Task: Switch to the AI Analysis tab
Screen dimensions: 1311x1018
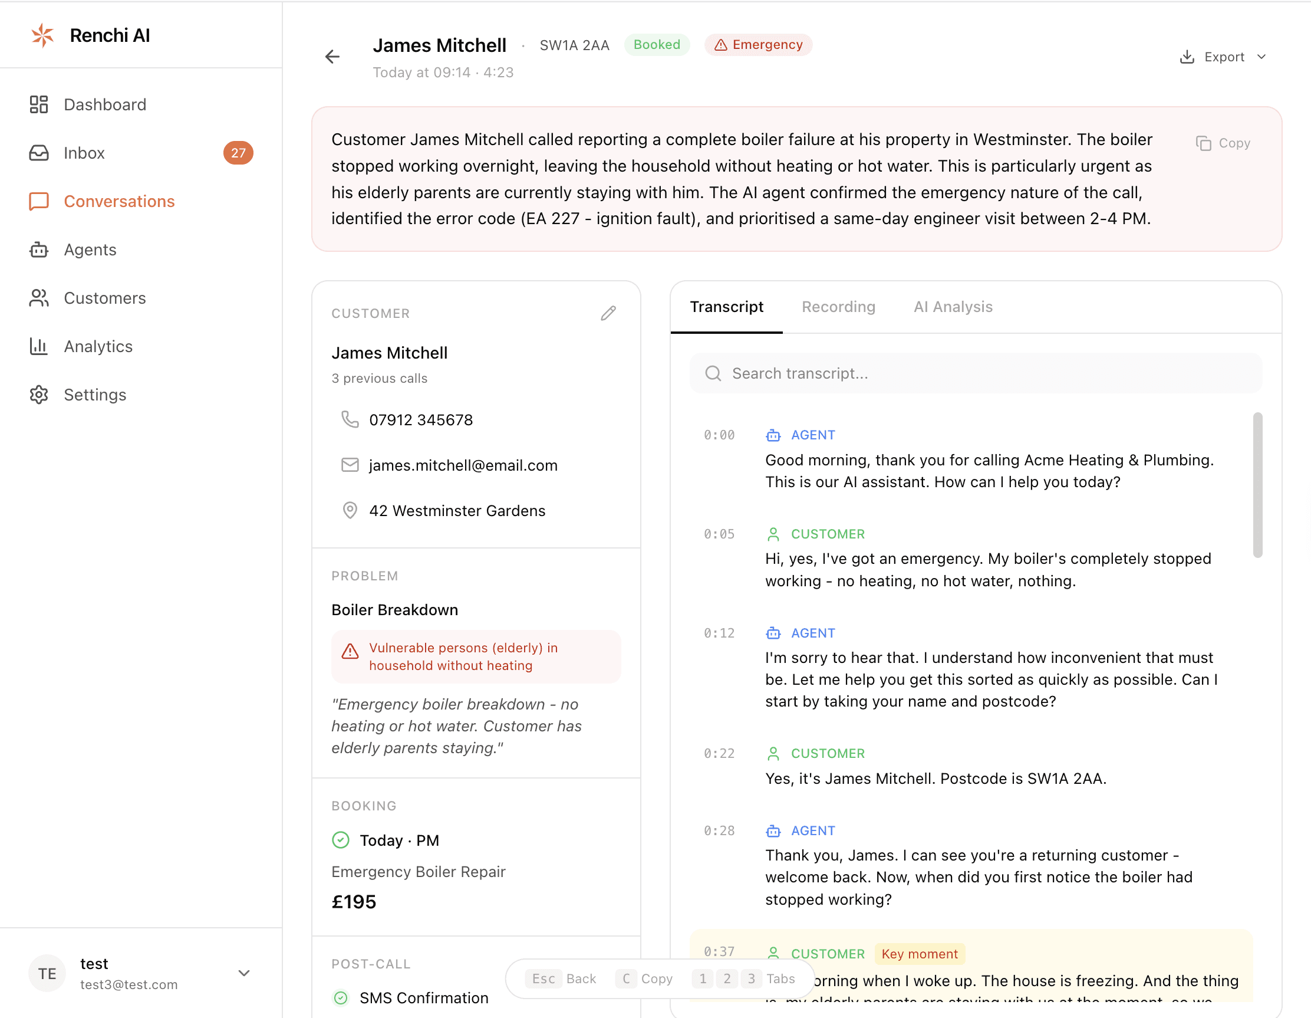Action: pos(953,307)
